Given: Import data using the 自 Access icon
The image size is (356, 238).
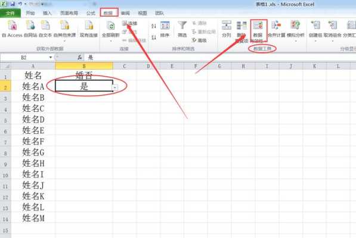Looking at the screenshot, I should coord(12,29).
